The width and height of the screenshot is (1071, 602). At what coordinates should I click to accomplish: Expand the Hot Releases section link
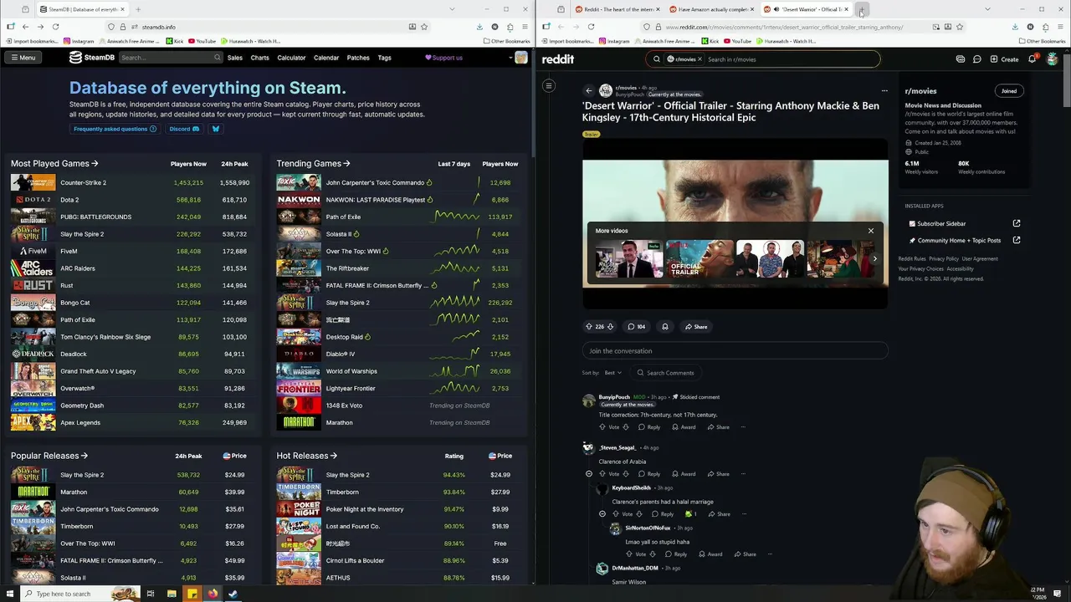(x=306, y=456)
